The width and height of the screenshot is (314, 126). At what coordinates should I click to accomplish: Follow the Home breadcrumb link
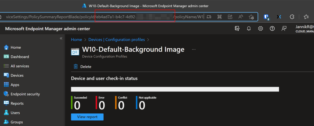point(76,39)
